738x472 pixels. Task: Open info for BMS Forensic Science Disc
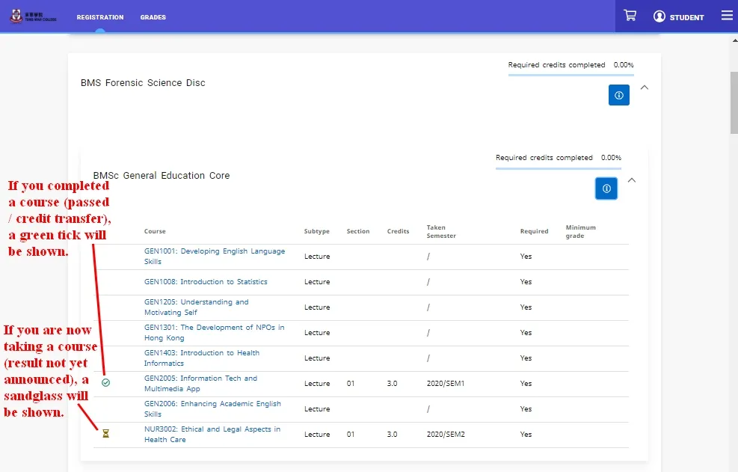click(x=618, y=95)
